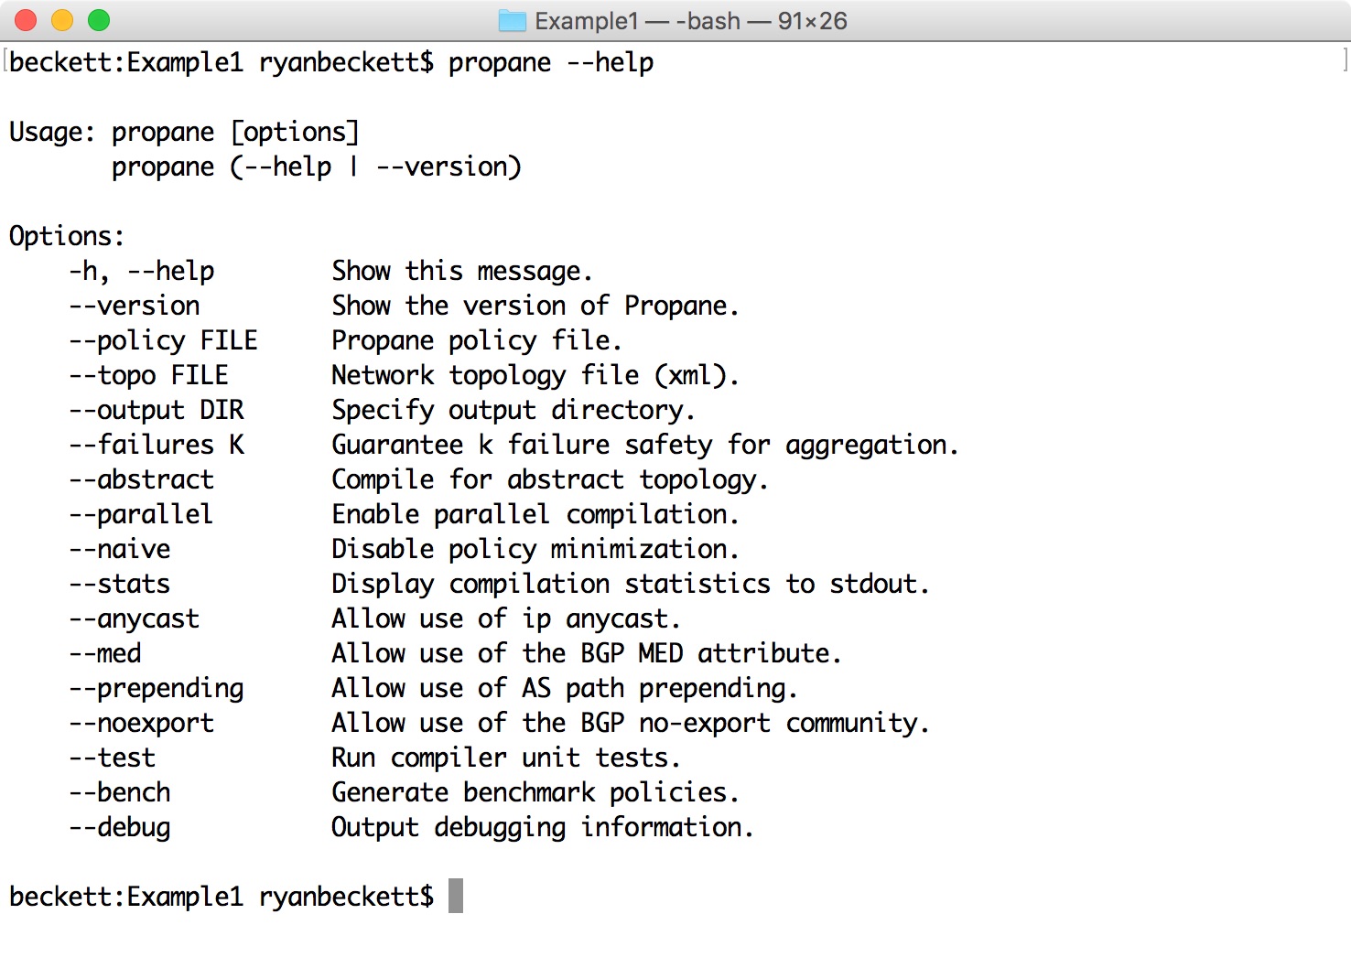Click the terminal cursor block at prompt
This screenshot has width=1351, height=957.
pyautogui.click(x=456, y=896)
